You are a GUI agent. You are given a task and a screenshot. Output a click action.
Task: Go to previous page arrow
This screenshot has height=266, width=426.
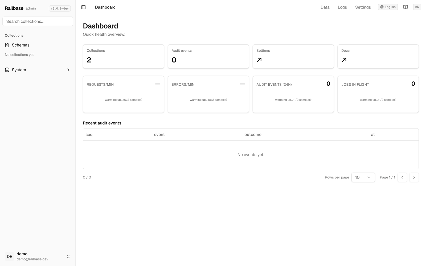click(x=402, y=177)
